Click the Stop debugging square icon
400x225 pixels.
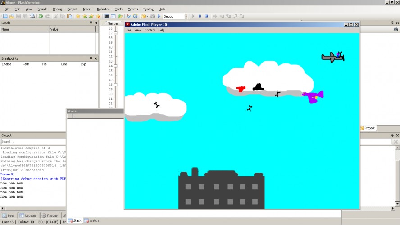coord(206,16)
